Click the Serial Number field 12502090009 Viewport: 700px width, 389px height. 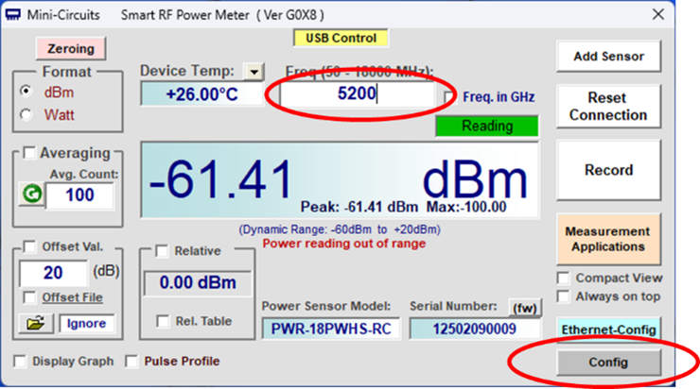(475, 329)
